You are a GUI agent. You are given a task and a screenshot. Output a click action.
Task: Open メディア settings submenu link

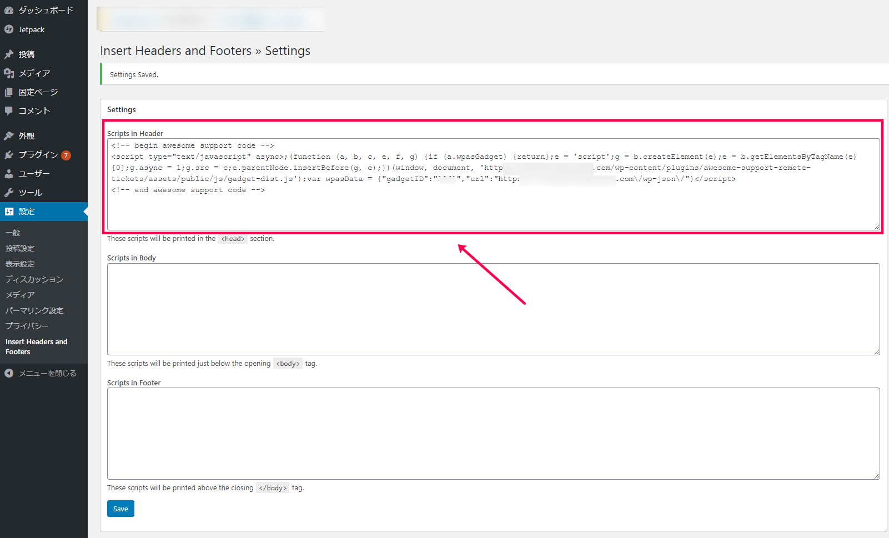pos(20,295)
